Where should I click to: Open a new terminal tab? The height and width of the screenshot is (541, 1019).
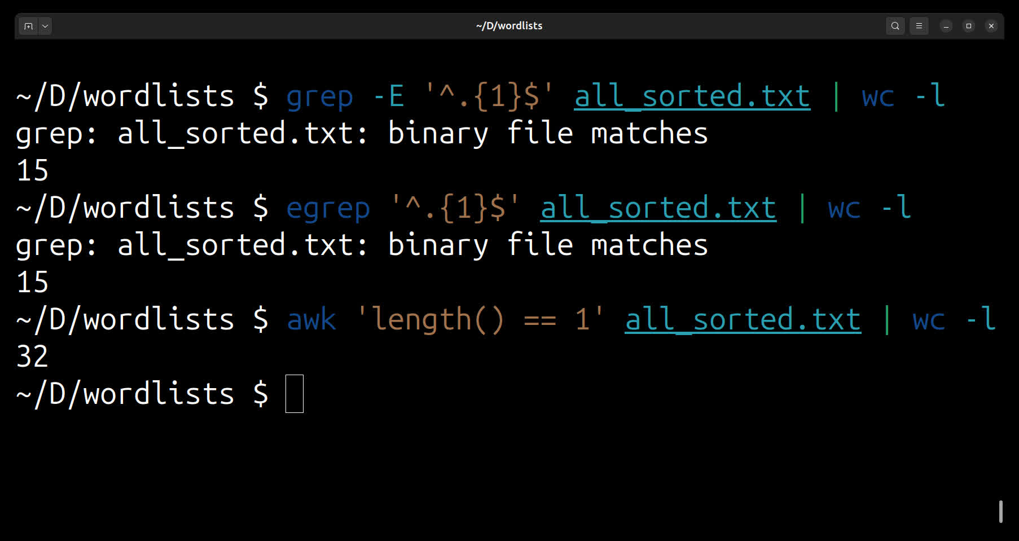[28, 26]
